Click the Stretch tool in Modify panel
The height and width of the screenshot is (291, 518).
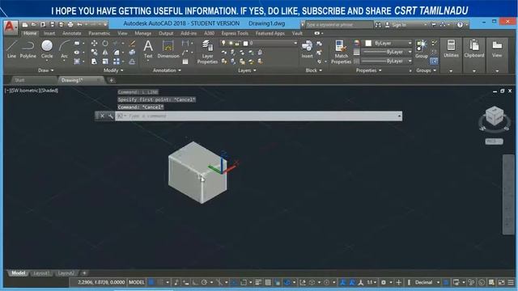coord(94,61)
